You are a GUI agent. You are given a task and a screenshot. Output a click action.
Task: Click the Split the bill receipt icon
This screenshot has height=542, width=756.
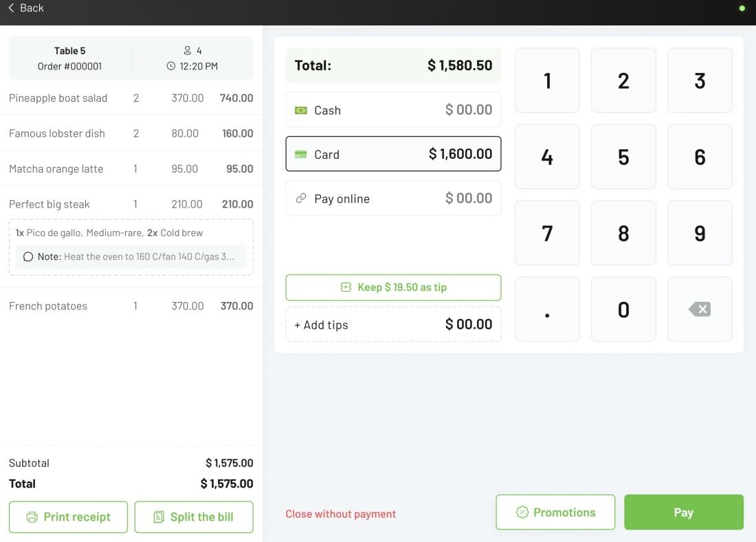159,517
